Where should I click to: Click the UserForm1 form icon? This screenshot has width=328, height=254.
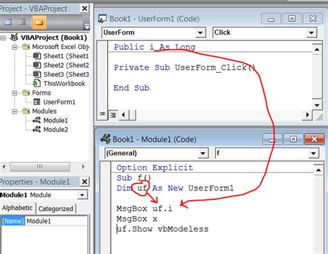click(37, 102)
